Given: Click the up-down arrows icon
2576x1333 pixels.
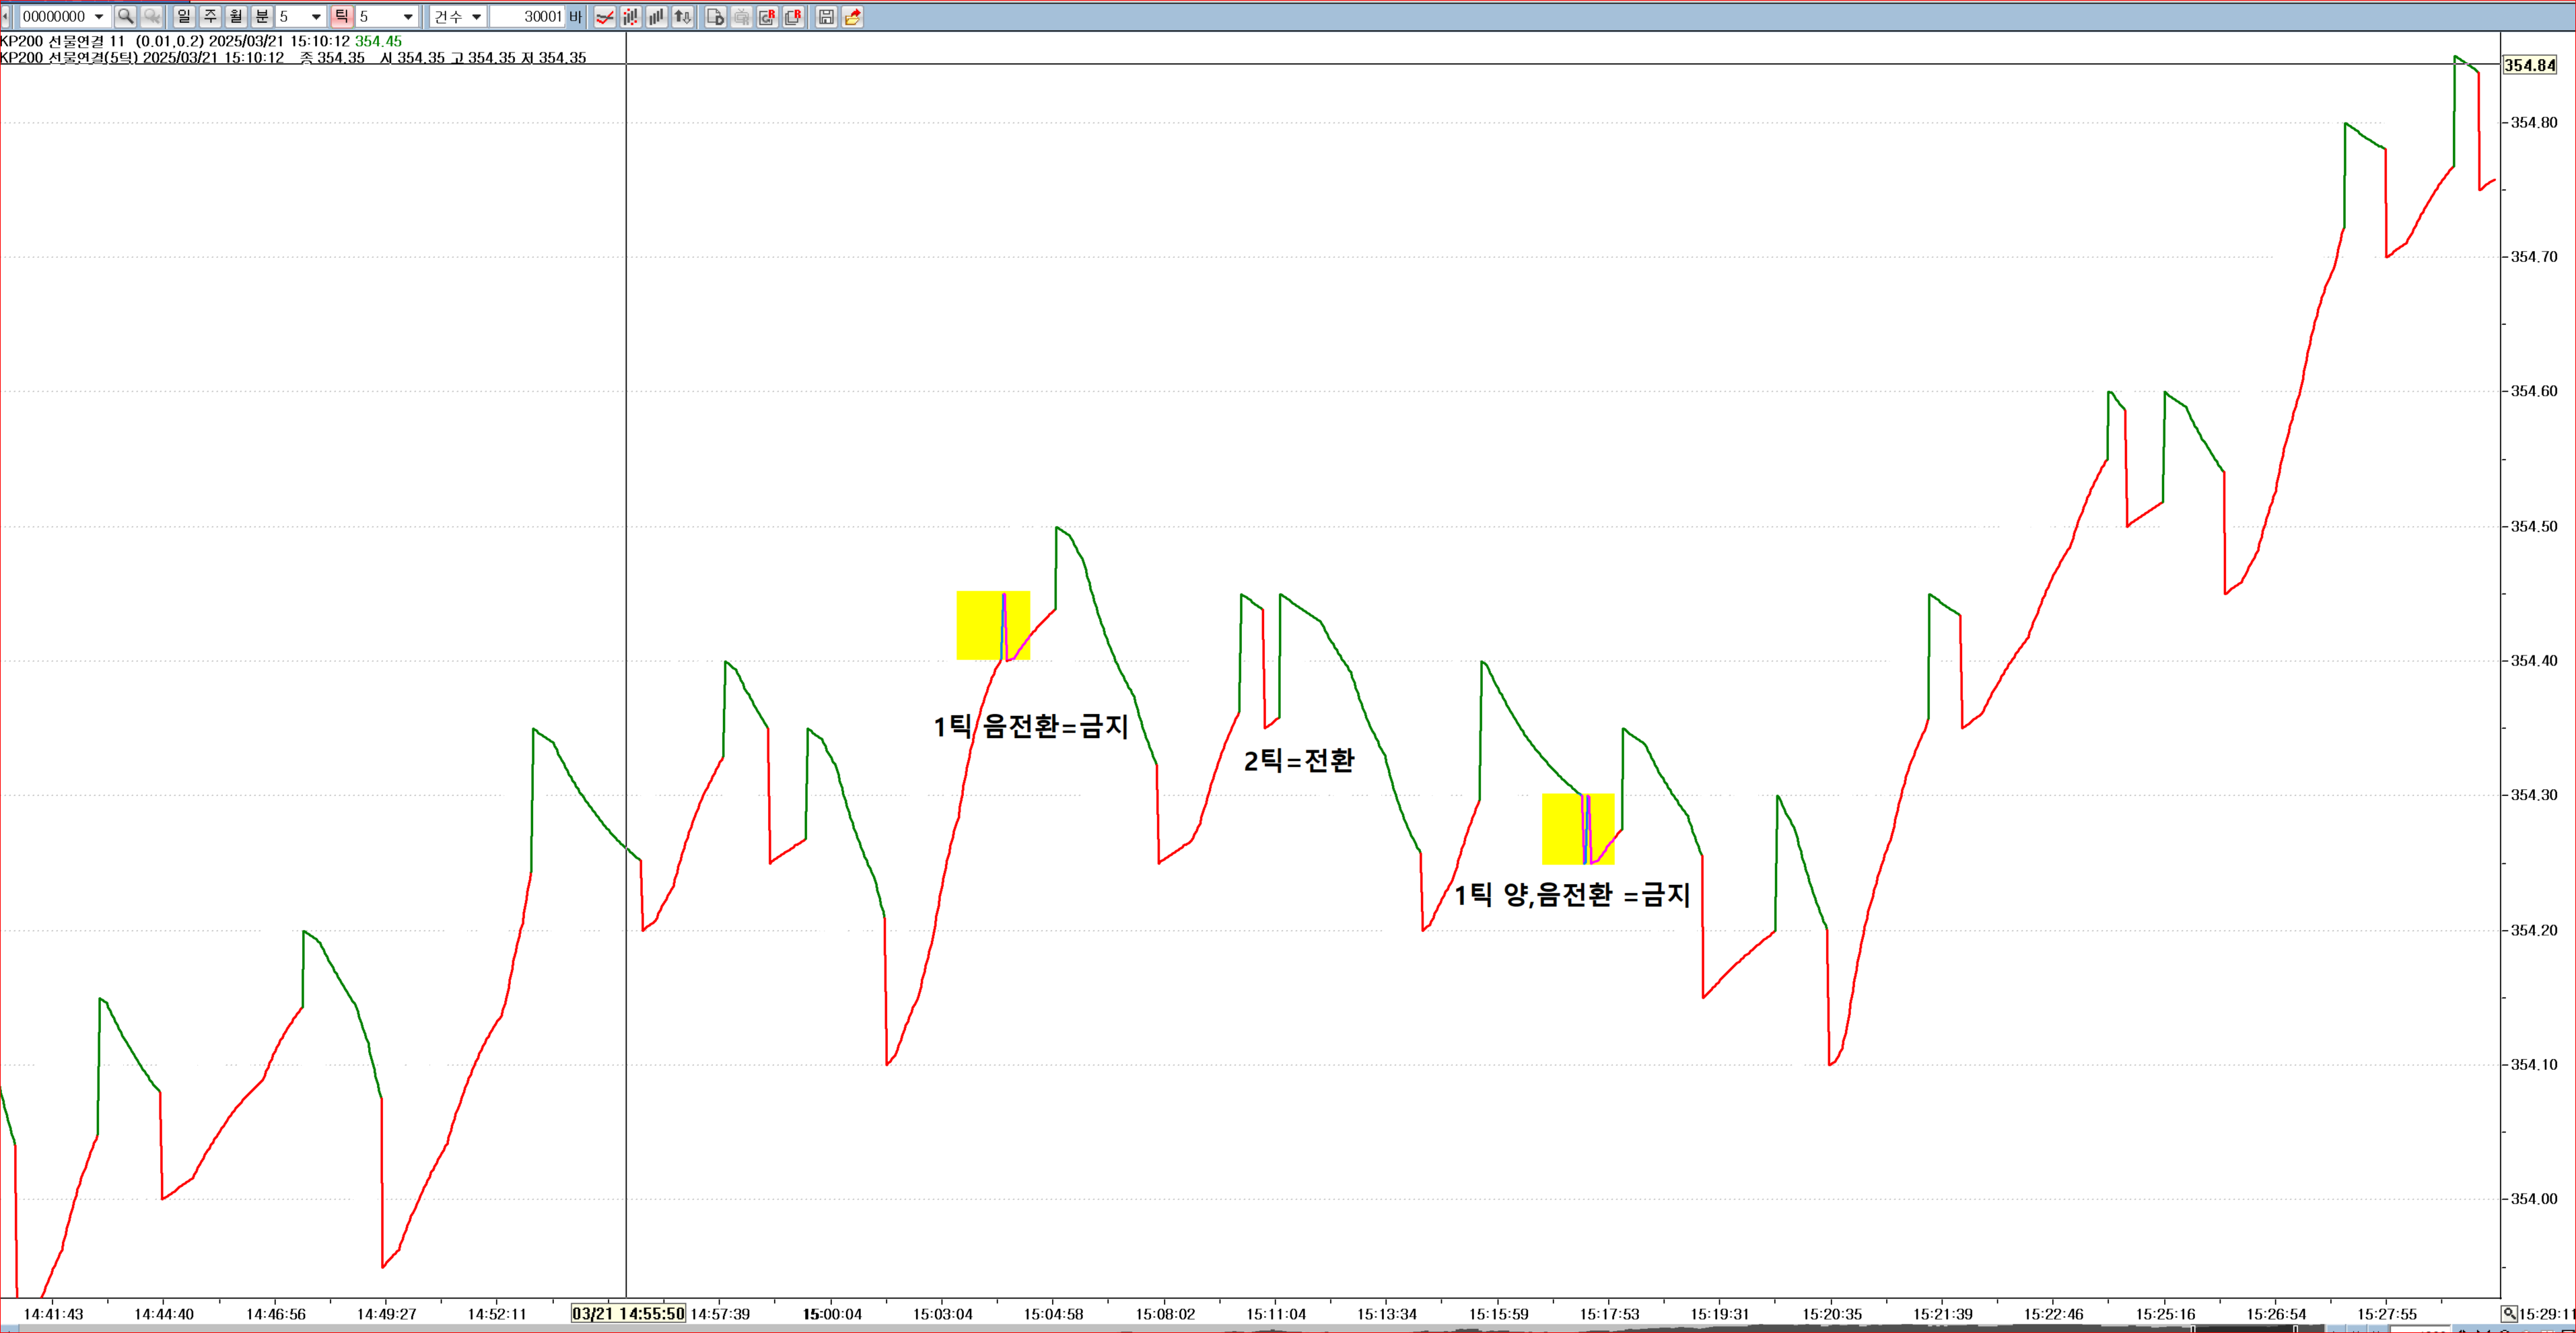Looking at the screenshot, I should pyautogui.click(x=683, y=16).
